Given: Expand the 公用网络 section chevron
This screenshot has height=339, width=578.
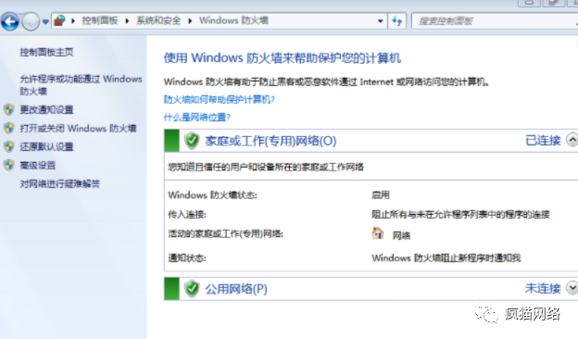Looking at the screenshot, I should pyautogui.click(x=572, y=288).
